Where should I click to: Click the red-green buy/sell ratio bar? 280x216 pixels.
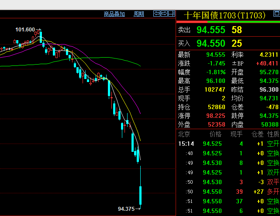[x=228, y=22]
